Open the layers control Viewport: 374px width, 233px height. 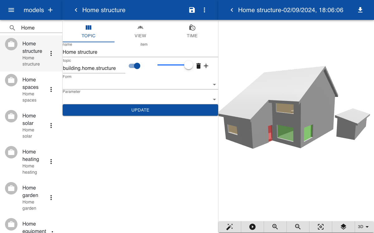(343, 227)
